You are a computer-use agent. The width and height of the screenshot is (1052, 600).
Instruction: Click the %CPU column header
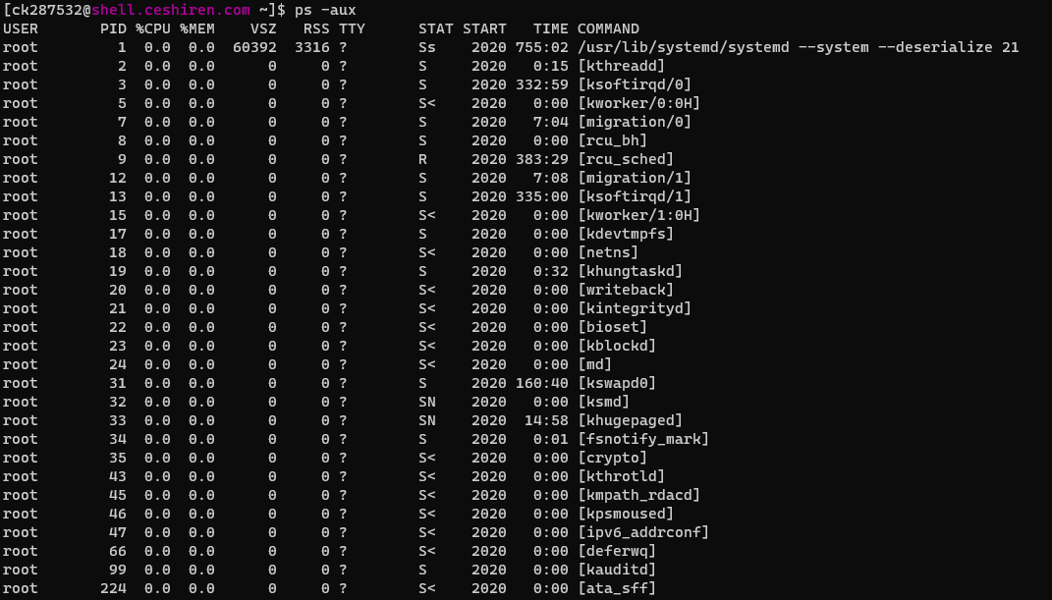[x=153, y=28]
